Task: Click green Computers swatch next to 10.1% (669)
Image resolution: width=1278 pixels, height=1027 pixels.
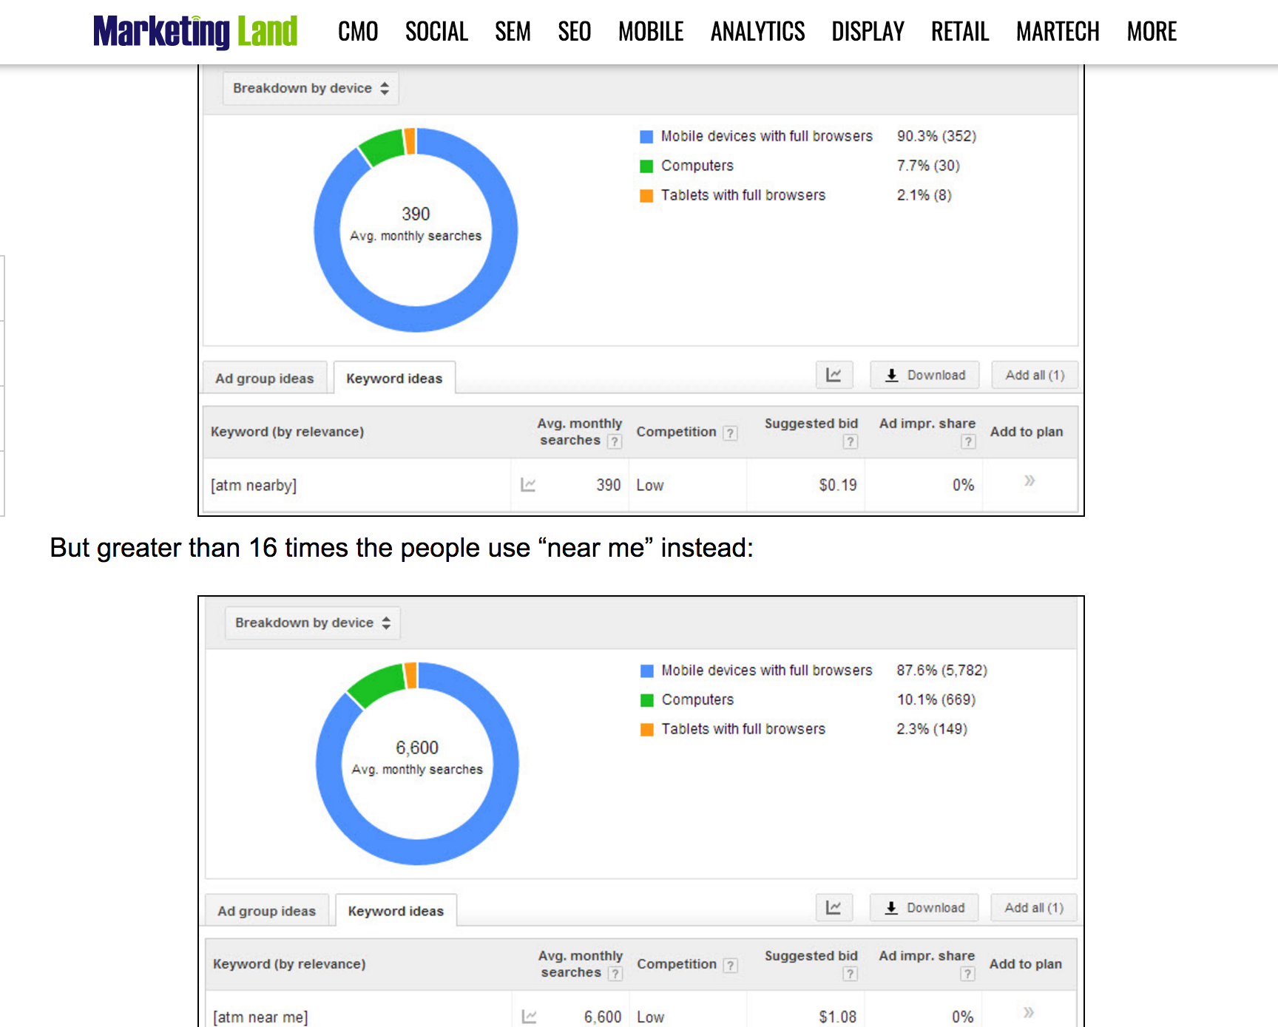Action: (x=647, y=700)
